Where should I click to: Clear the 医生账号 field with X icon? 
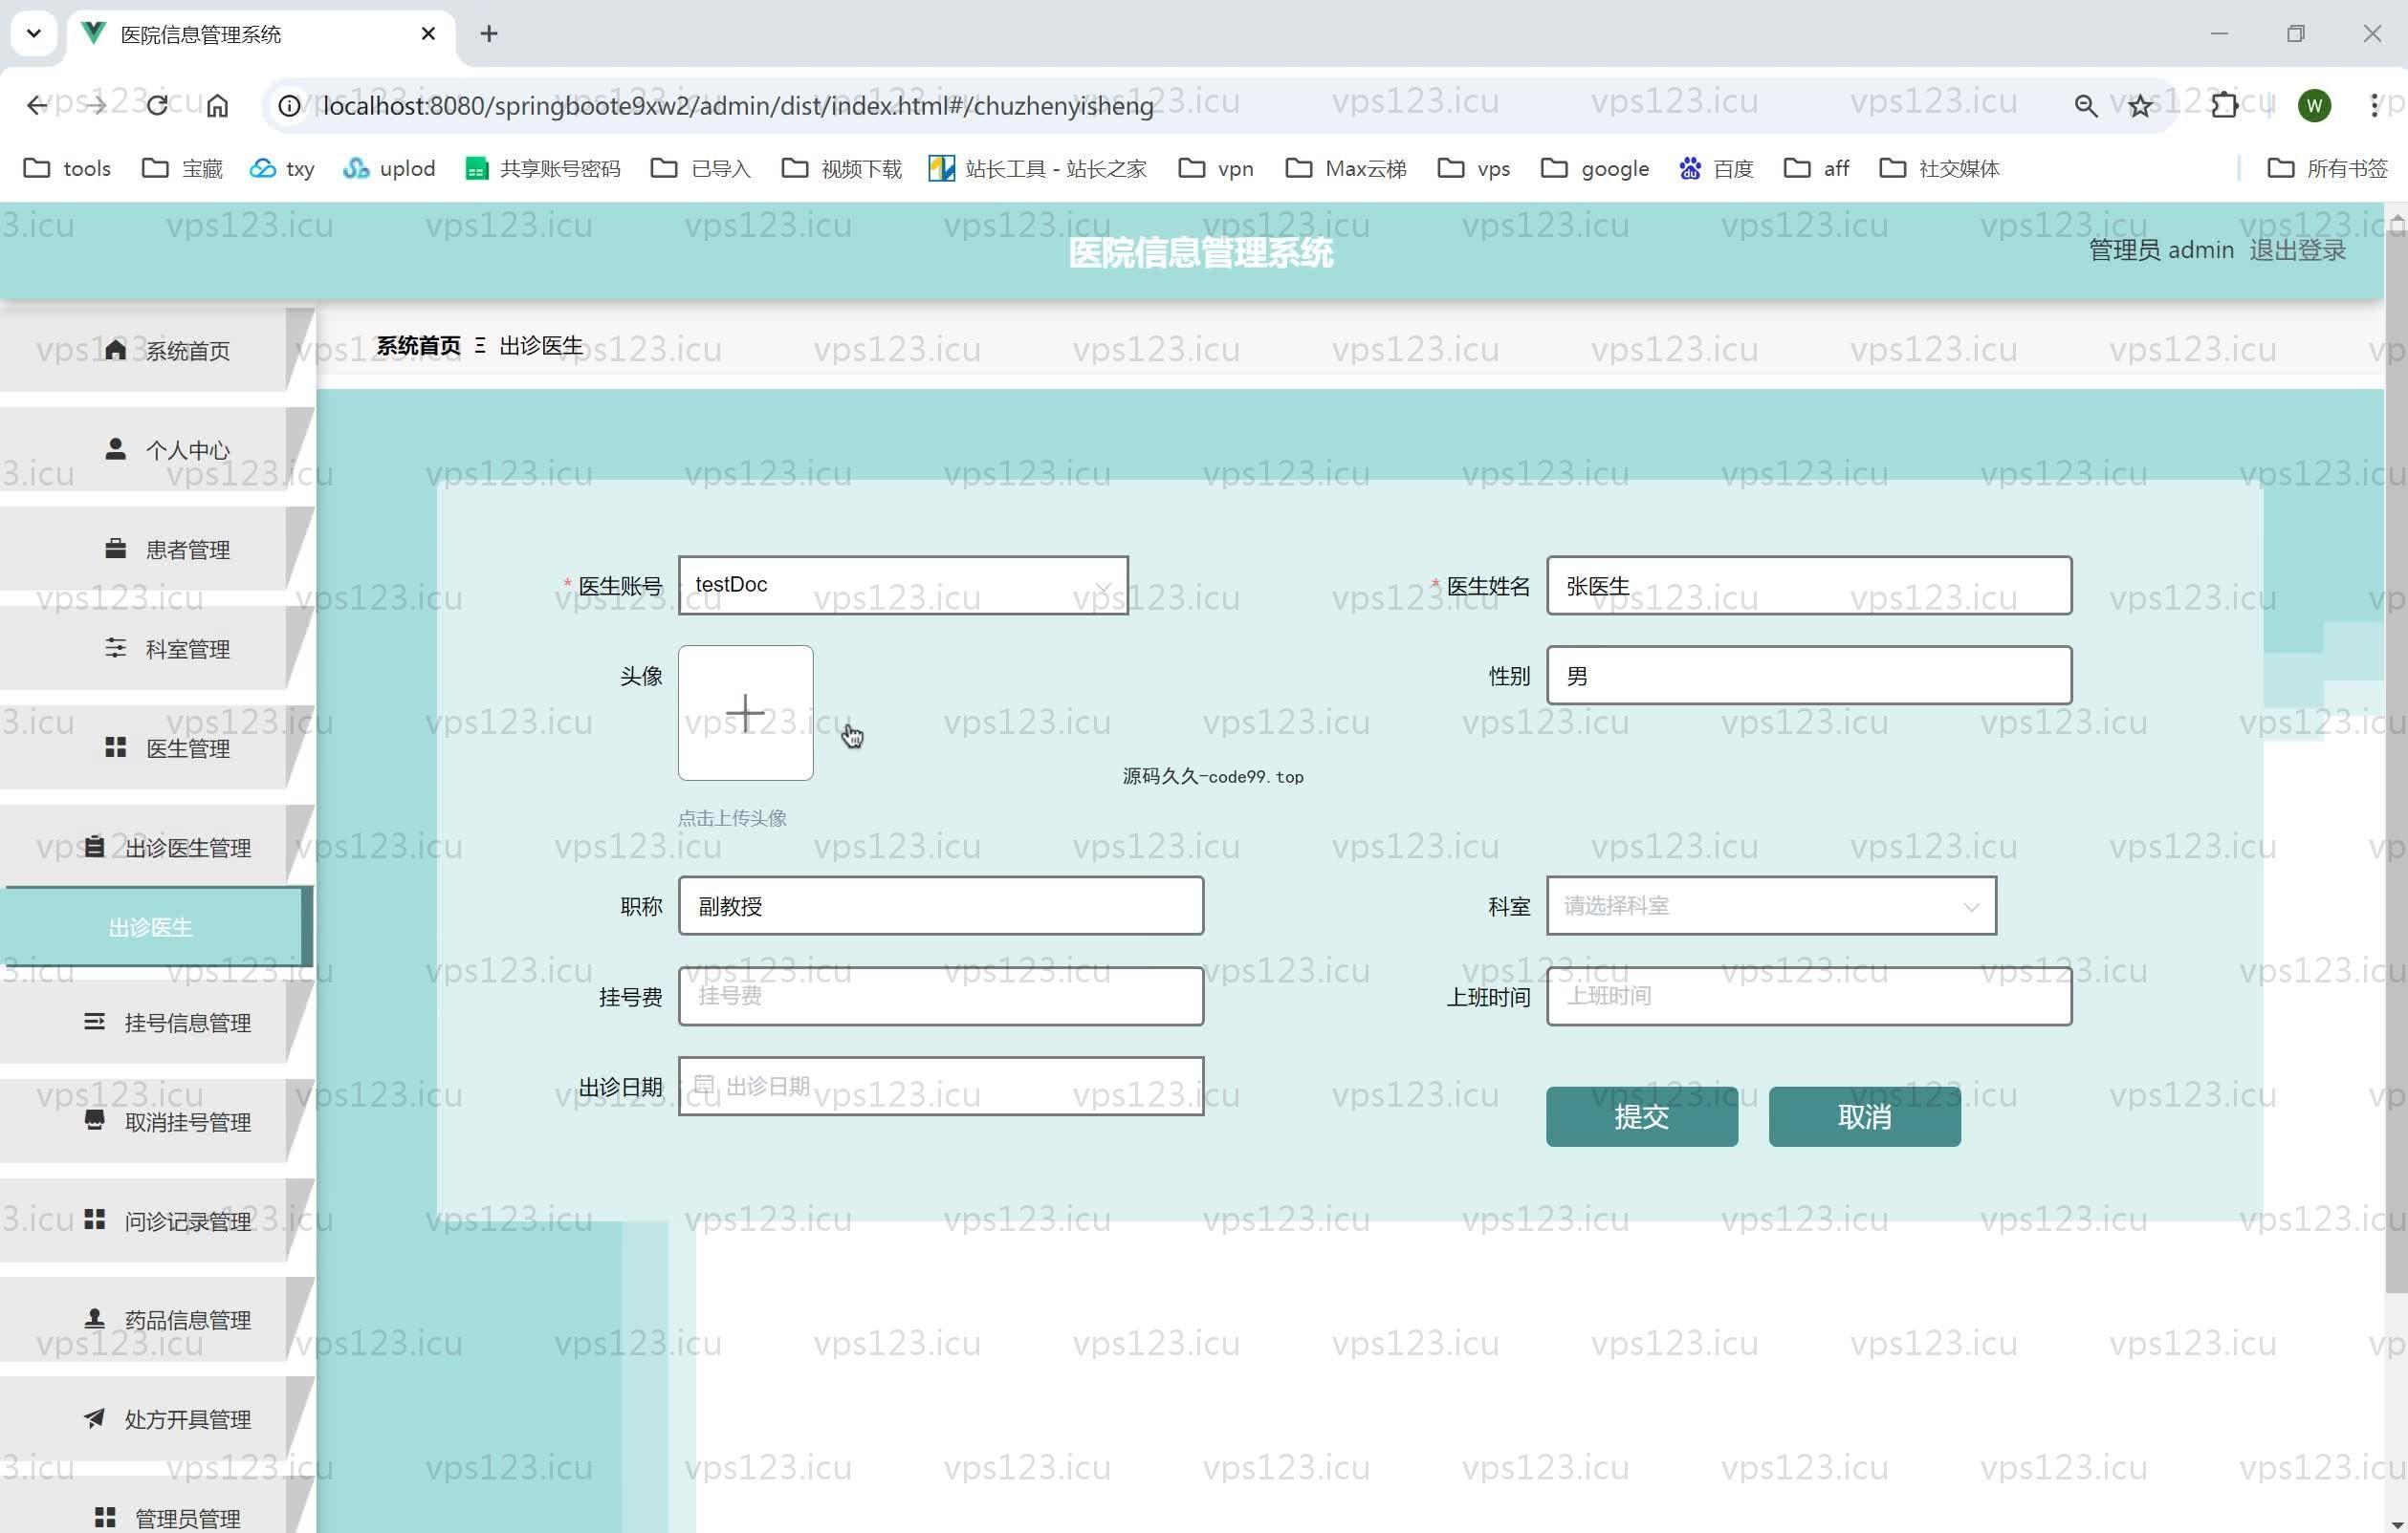point(1102,588)
